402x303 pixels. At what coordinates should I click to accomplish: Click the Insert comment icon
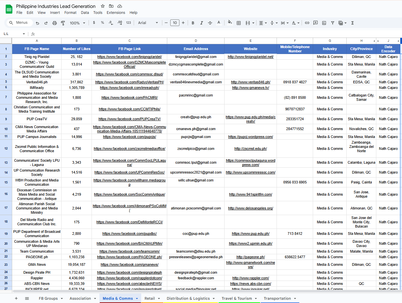(x=315, y=23)
